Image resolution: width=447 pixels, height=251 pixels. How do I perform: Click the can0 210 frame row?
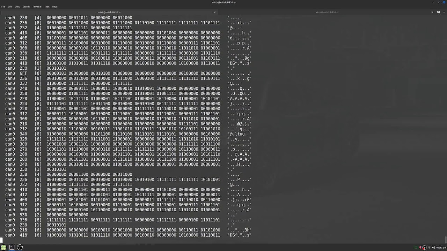point(128,124)
